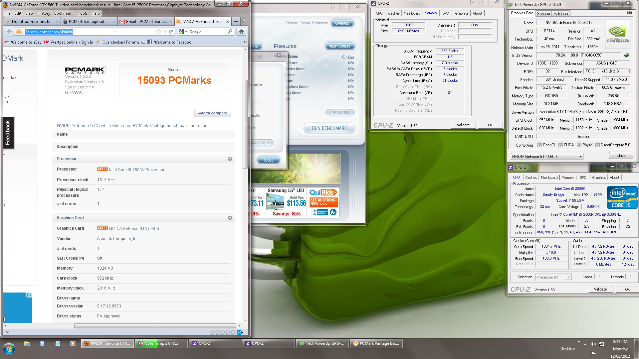This screenshot has height=359, width=639.
Task: Switch to the Validation tab in GPU-Z
Action: click(561, 14)
